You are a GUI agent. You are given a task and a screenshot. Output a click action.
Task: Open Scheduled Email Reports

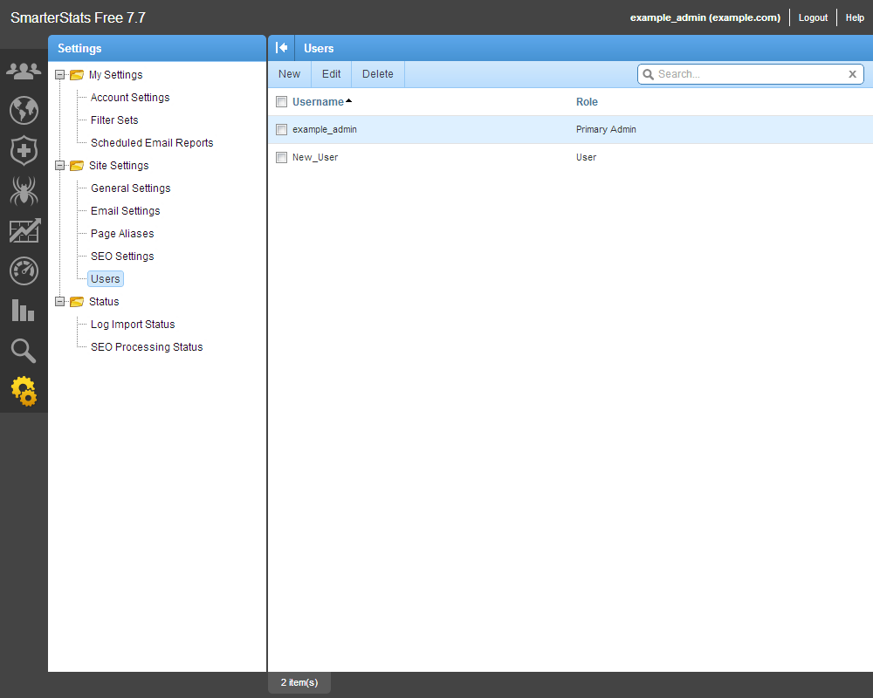click(x=152, y=143)
